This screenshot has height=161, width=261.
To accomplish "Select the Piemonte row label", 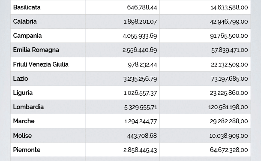I will 27,150.
